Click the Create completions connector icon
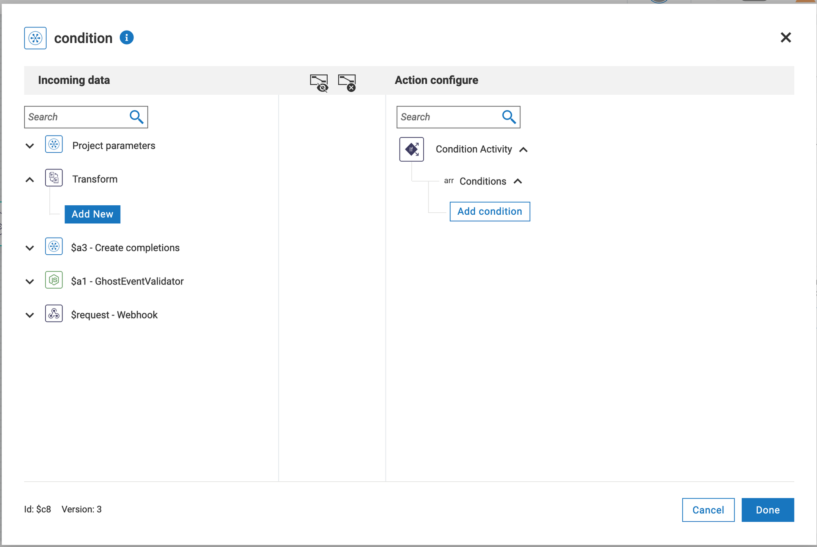 click(x=54, y=247)
